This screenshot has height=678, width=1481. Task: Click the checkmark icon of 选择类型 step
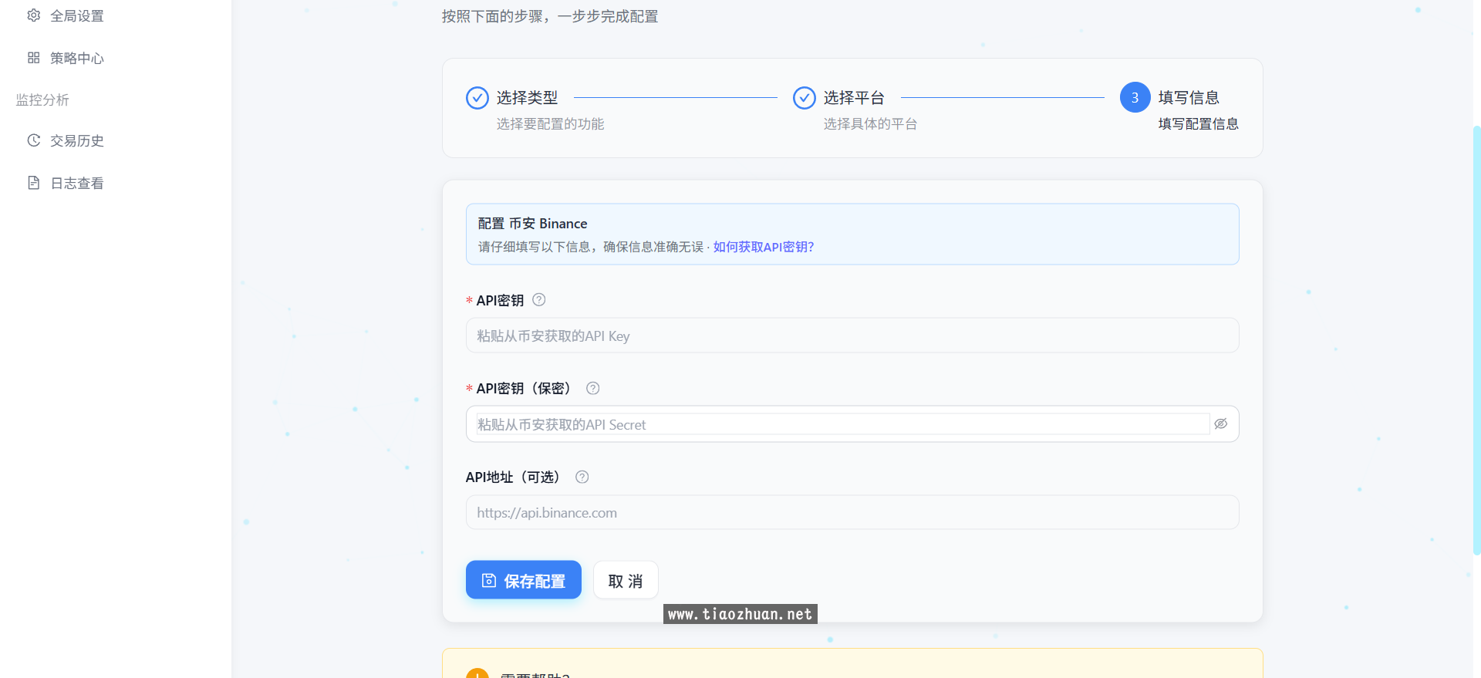click(x=477, y=98)
